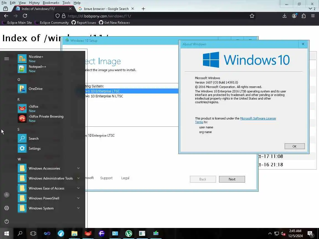Viewport: 319px width, 239px height.
Task: Switch to r3dfox on taskbar
Action: tap(88, 233)
